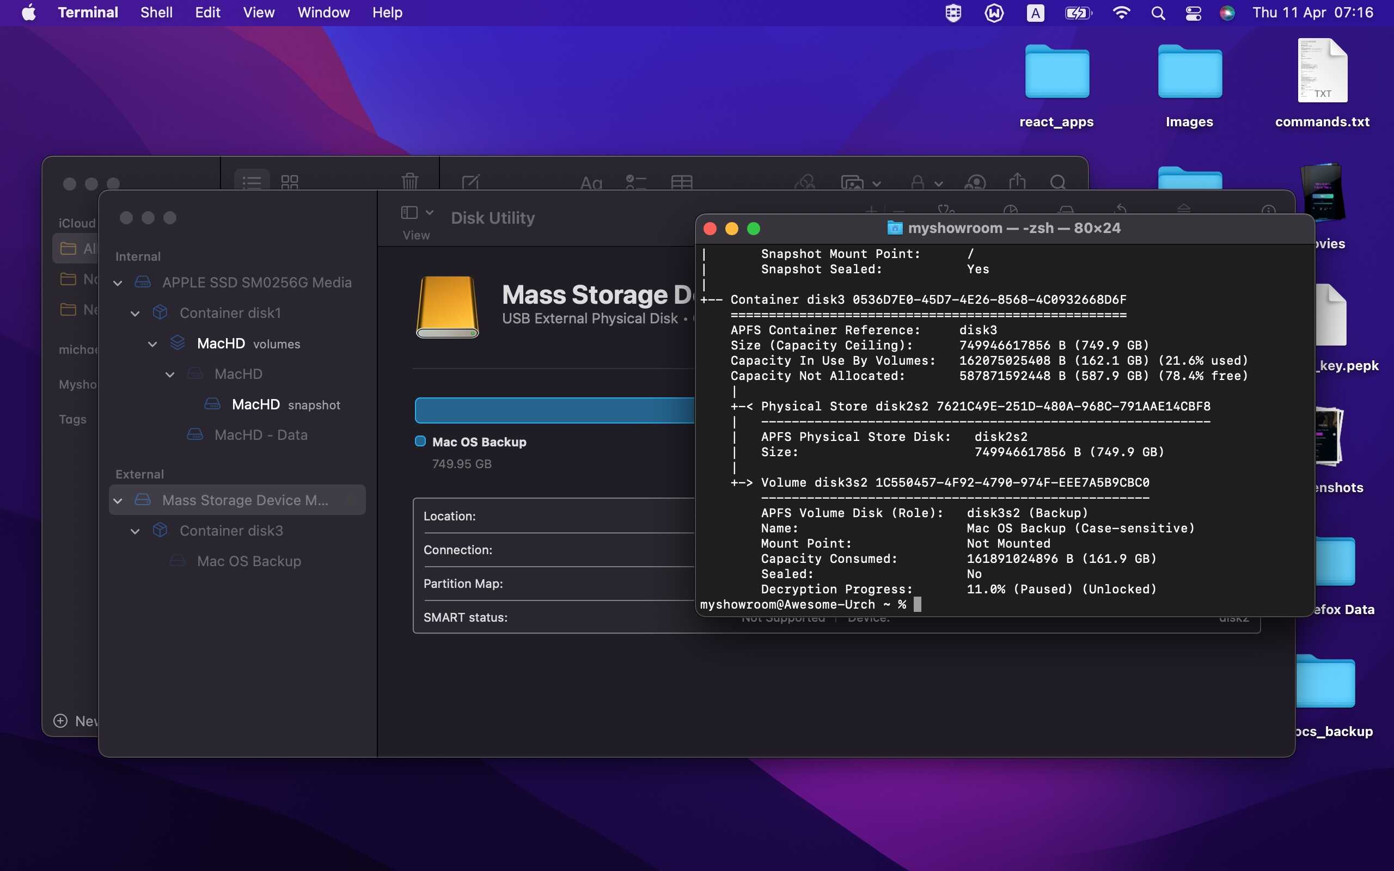Open the commands.txt file on desktop
Image resolution: width=1394 pixels, height=871 pixels.
(1322, 70)
